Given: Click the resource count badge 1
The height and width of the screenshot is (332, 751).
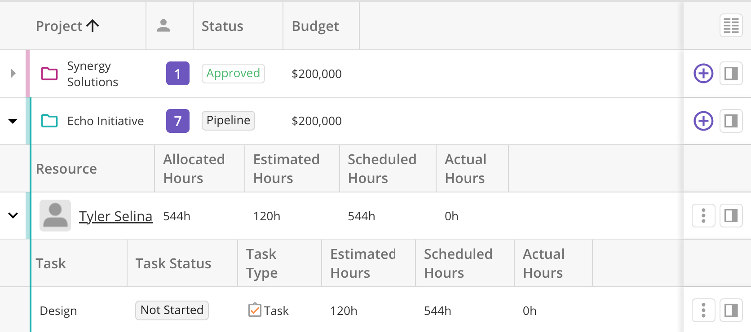Looking at the screenshot, I should [x=178, y=73].
